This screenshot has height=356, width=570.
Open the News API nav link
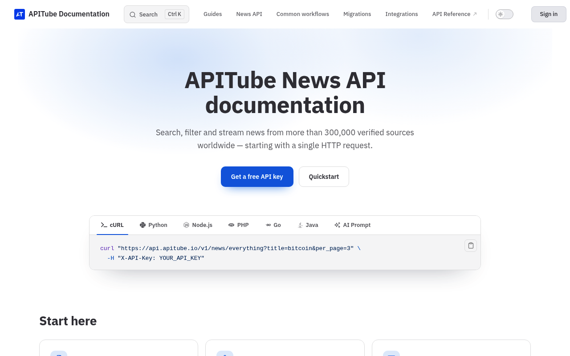coord(249,14)
